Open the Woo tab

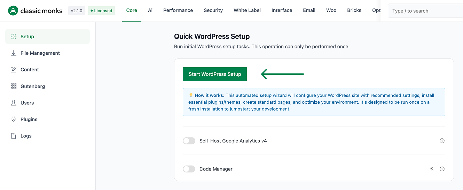(x=331, y=10)
